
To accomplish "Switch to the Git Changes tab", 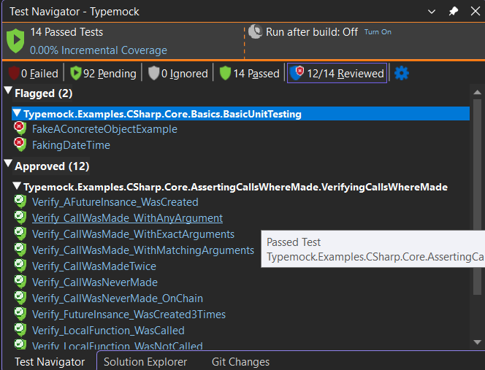I will click(240, 362).
